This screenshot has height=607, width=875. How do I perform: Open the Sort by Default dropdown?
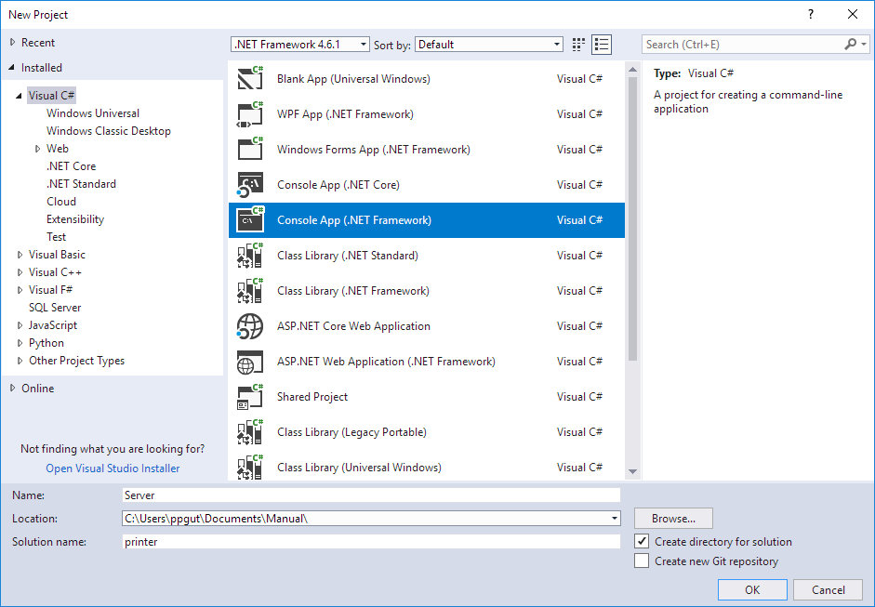489,45
